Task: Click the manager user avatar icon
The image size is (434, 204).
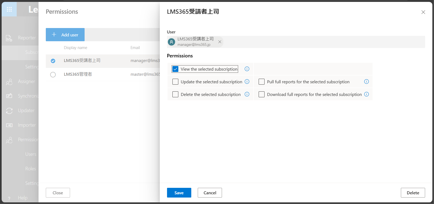Action: point(171,42)
